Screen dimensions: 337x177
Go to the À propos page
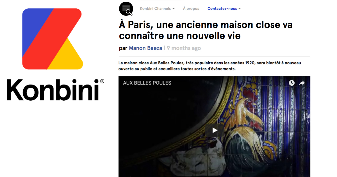pos(191,9)
